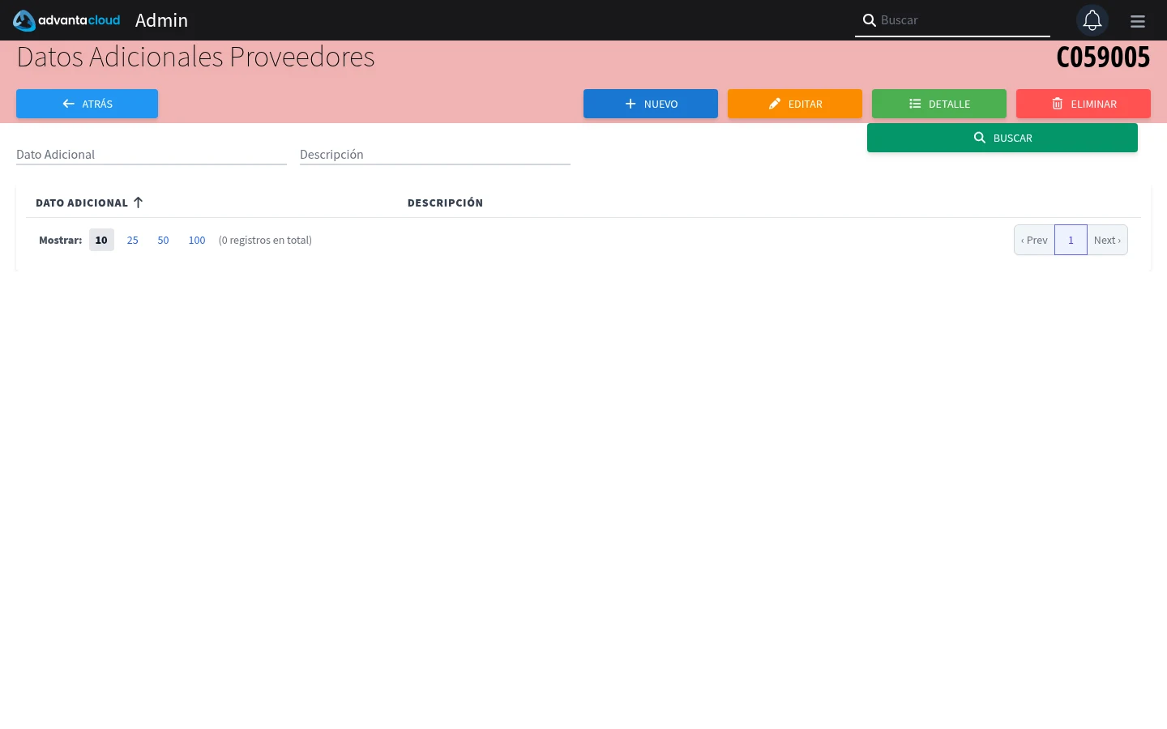Click the EDITAR button

795,104
